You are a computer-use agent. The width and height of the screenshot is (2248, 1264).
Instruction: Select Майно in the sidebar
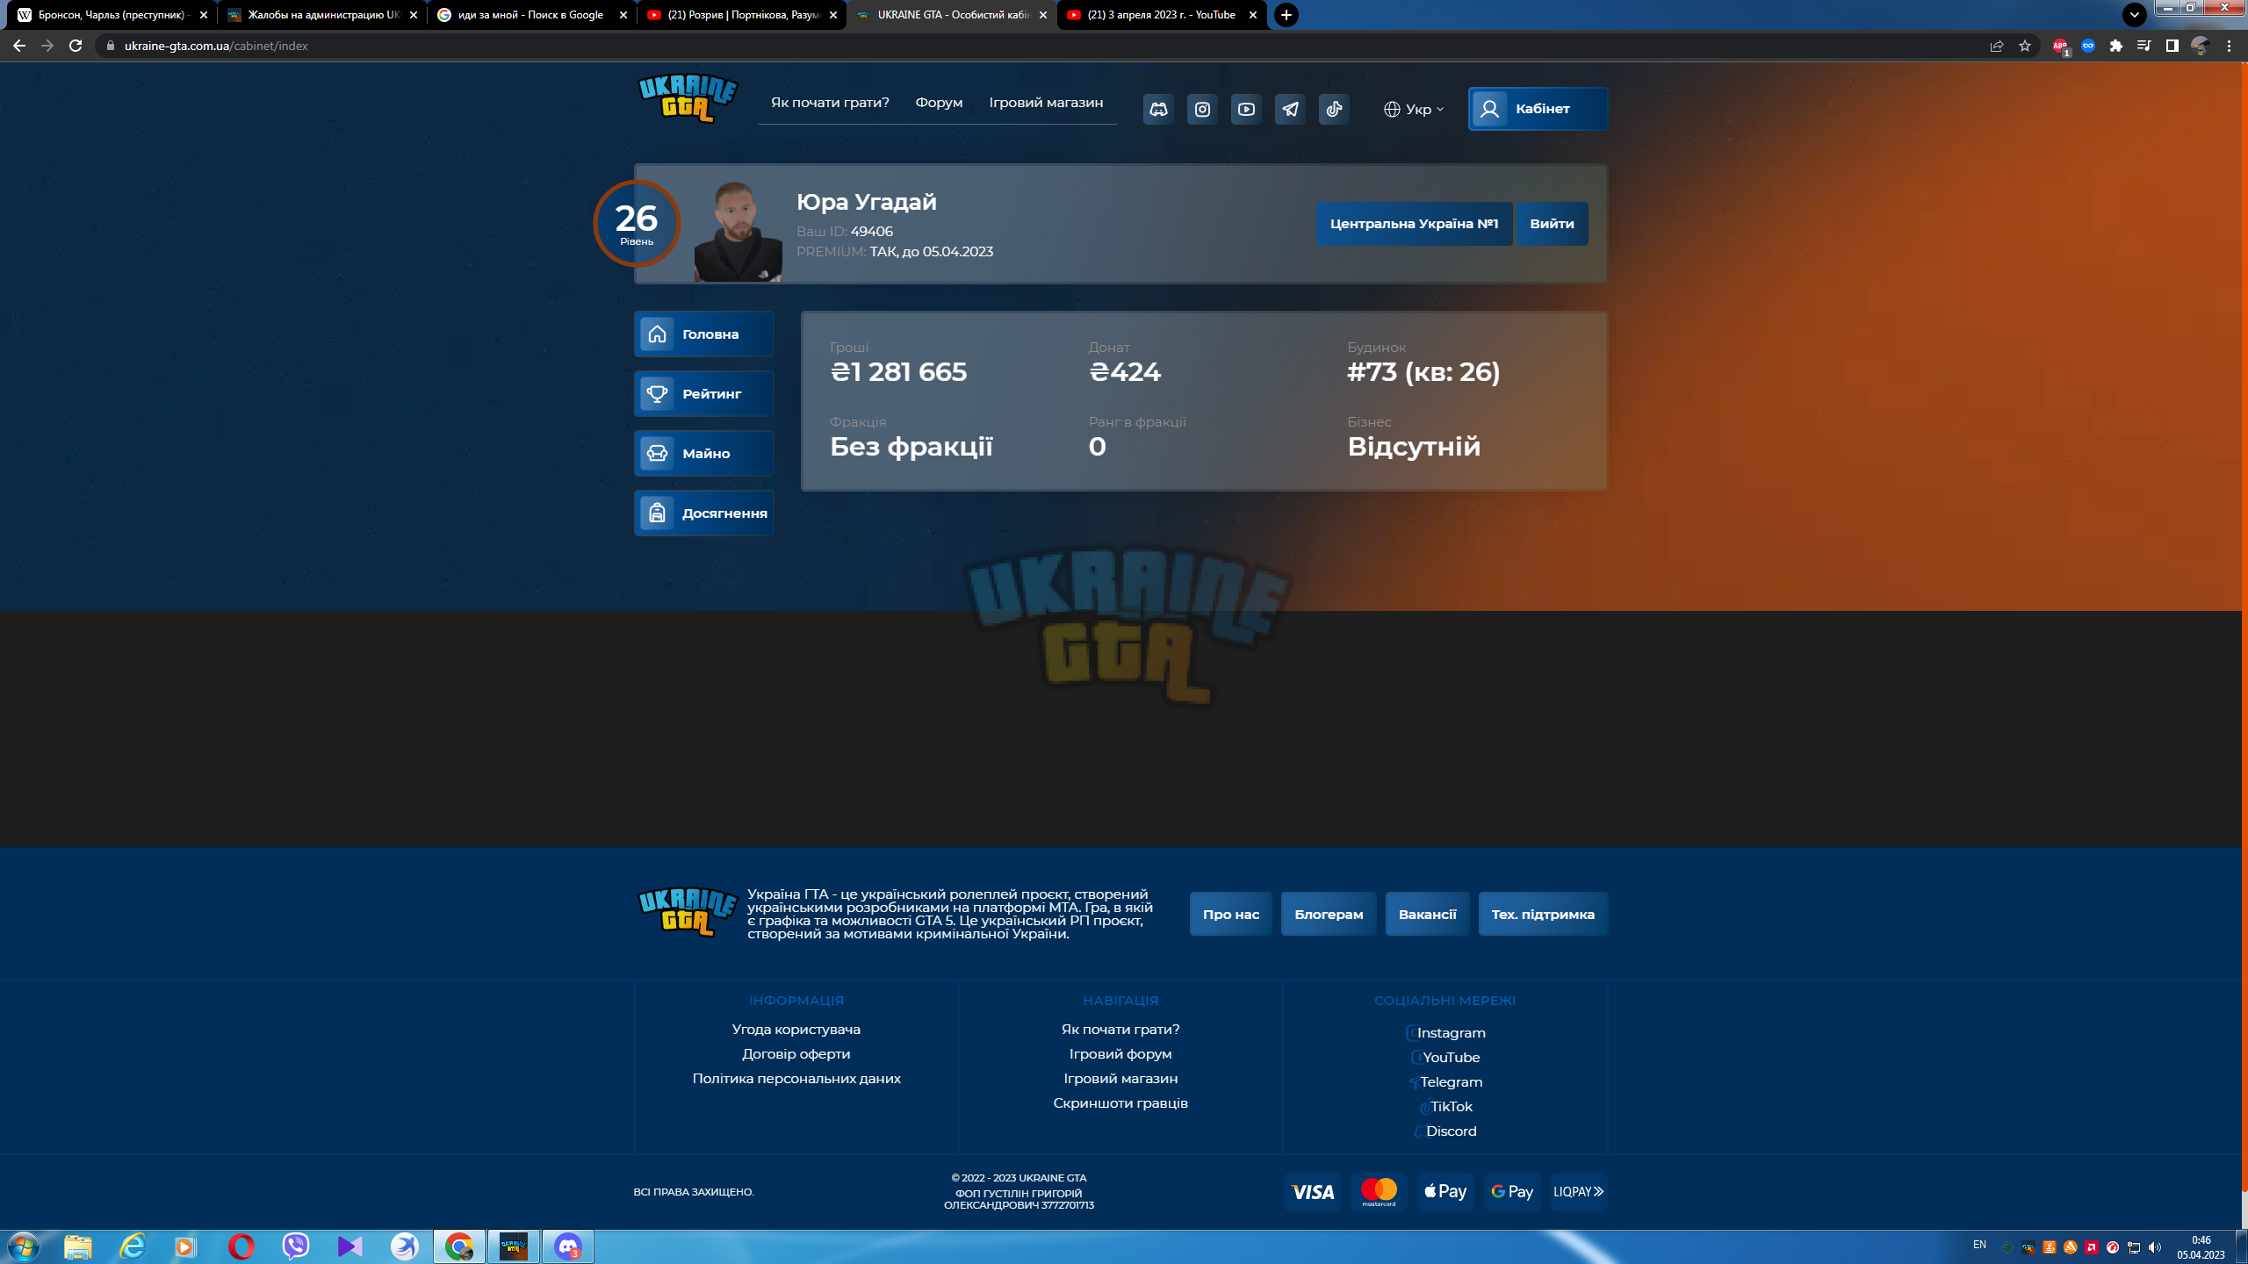(x=703, y=454)
